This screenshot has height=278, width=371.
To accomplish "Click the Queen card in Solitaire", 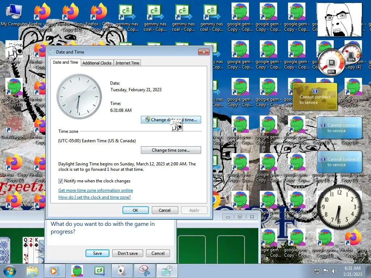I will tap(26, 250).
